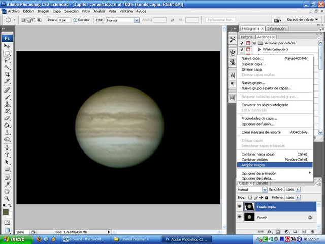Select the Move tool
325x244 pixels.
(7, 46)
